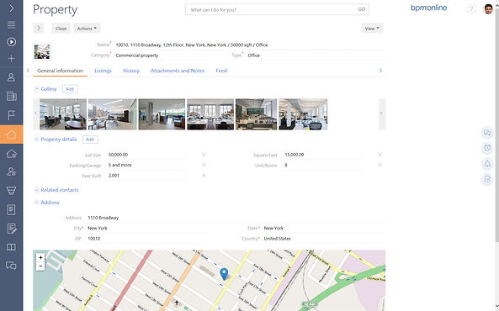Collapse the Gallery section
The height and width of the screenshot is (311, 499).
(x=36, y=89)
